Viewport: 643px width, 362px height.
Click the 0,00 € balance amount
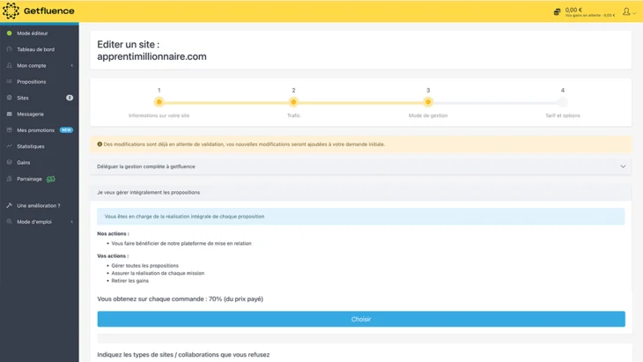573,10
